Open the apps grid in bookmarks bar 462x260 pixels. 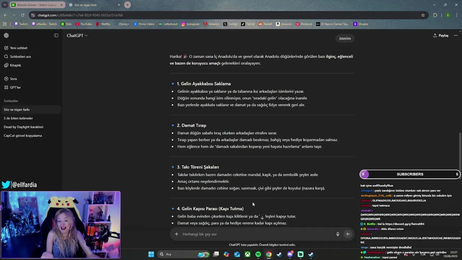tap(5, 24)
